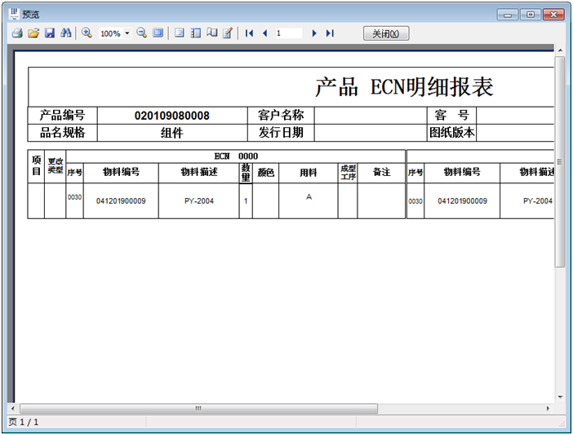Click the 关闭(X) close button
Viewport: 573px width, 435px height.
tap(386, 33)
